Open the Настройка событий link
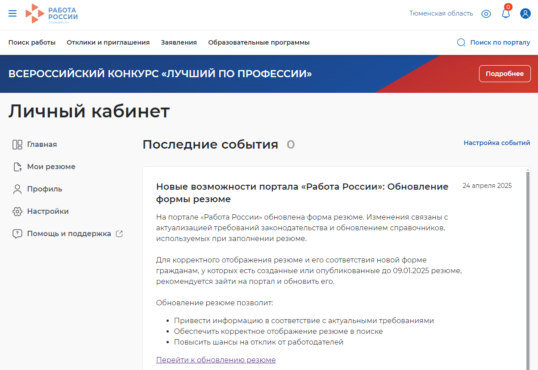Viewport: 538px width, 370px height. tap(496, 143)
